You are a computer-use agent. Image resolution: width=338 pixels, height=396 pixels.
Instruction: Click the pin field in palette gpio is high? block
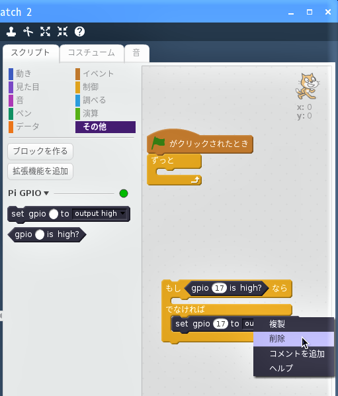(40, 234)
